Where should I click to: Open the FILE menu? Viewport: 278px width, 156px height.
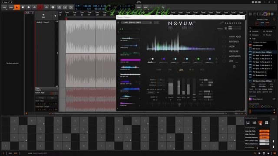click(4, 7)
